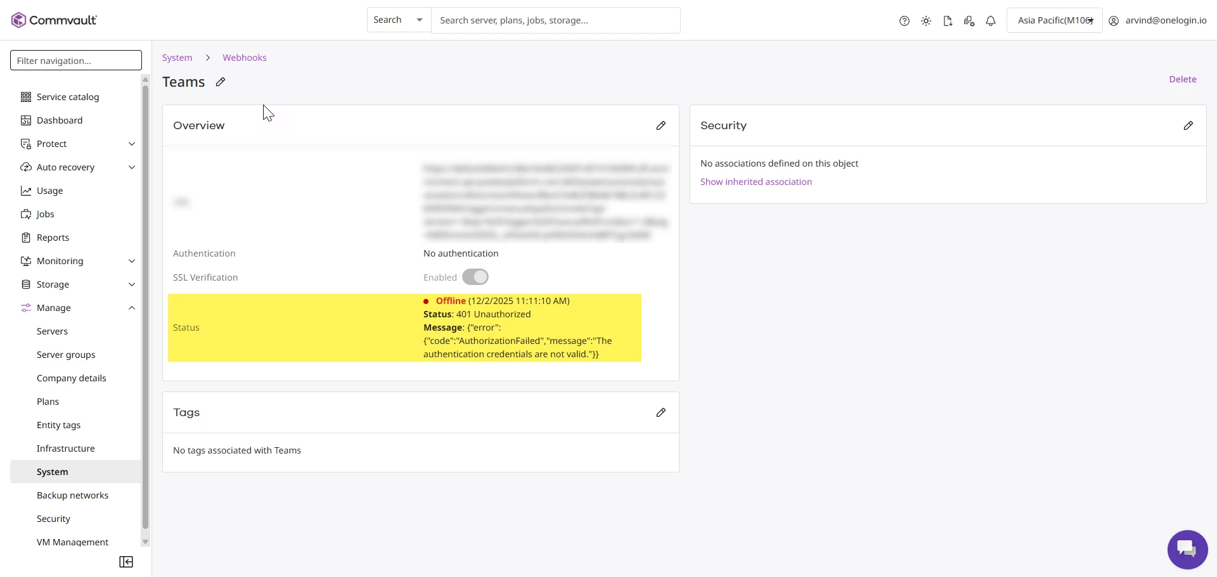Open the chat support bubble
1217x577 pixels.
pos(1188,550)
